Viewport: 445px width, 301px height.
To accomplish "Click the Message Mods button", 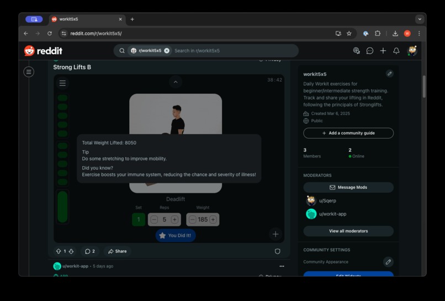I will 348,187.
